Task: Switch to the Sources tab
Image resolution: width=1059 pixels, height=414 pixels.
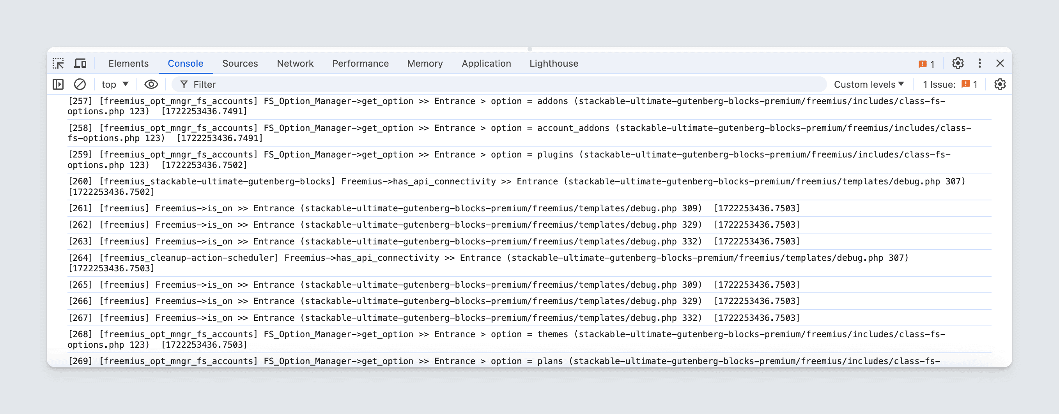Action: [x=240, y=63]
